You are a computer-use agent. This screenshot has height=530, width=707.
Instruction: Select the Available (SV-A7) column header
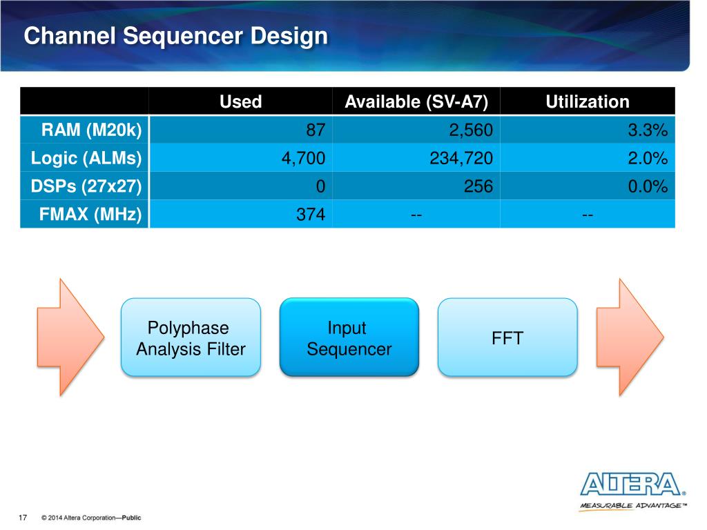416,101
